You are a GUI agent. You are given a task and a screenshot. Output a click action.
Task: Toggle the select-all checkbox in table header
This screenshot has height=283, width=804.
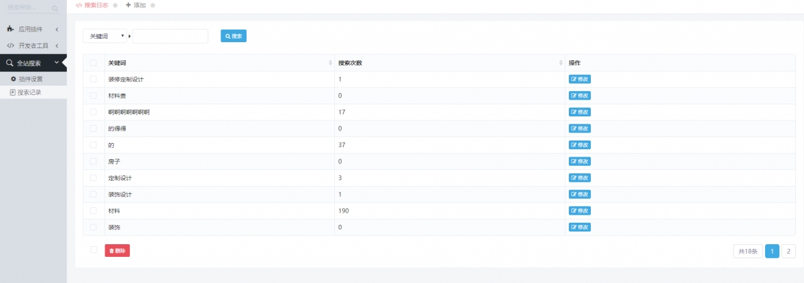point(93,63)
